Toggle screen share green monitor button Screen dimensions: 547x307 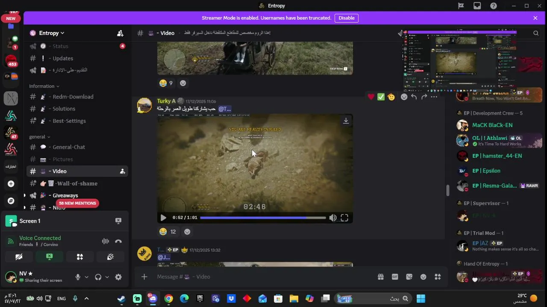50,257
